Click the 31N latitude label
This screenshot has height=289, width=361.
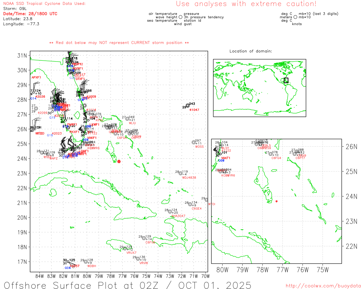coord(22,55)
